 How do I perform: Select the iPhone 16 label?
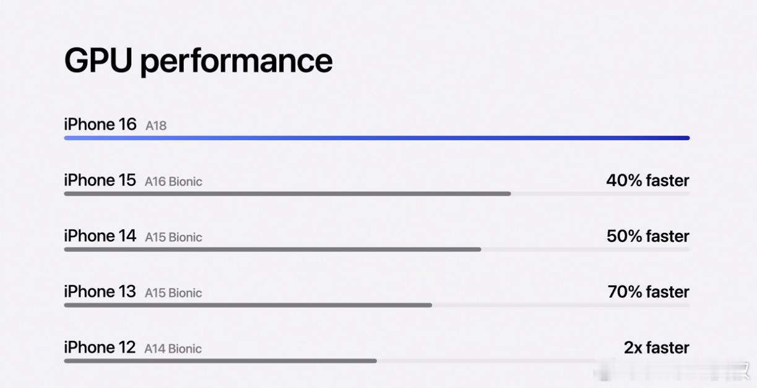click(100, 124)
